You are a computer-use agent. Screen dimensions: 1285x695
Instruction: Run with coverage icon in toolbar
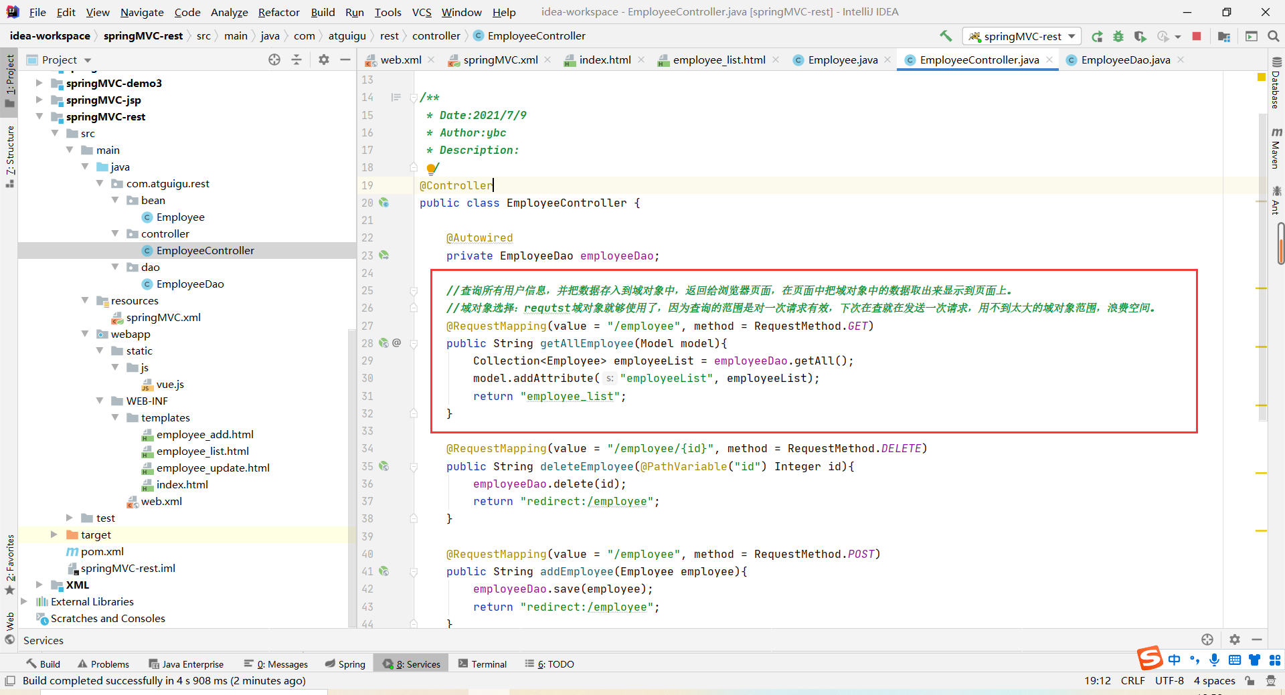tap(1140, 36)
